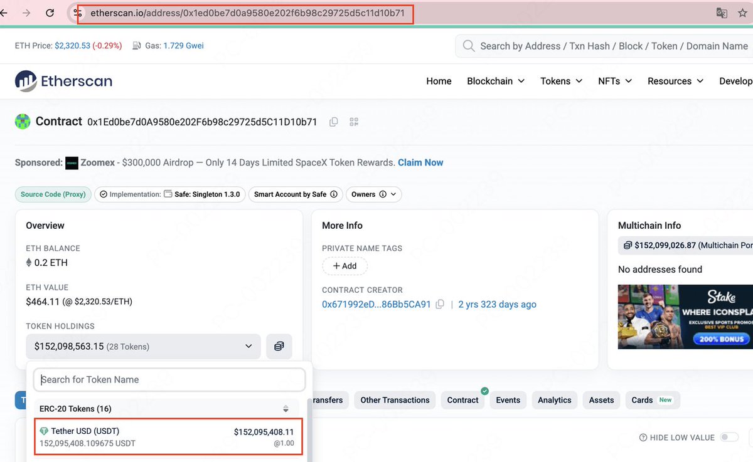
Task: Click the 2 yrs 323 days ago link
Action: [x=497, y=304]
